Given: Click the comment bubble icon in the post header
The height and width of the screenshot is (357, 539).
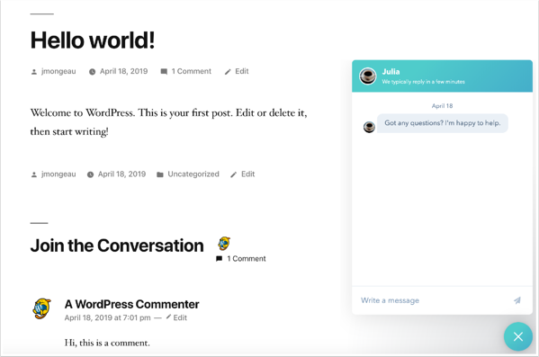Looking at the screenshot, I should [164, 72].
